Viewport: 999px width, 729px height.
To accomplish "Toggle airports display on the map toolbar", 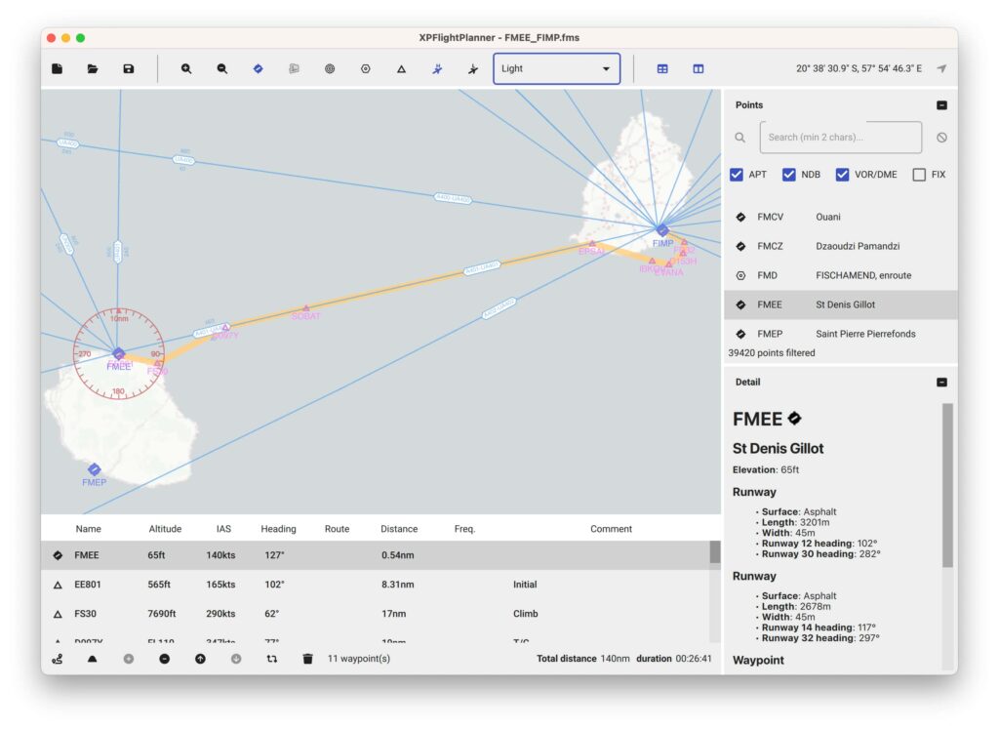I will (258, 69).
